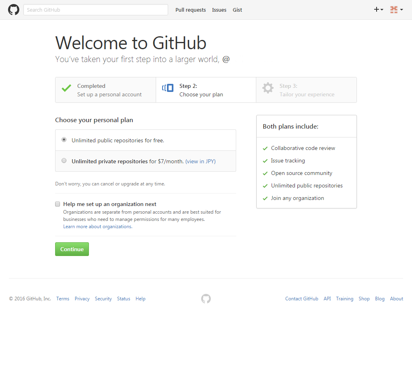Click the Unlimited public repositories checkmark in the Both plans include list
This screenshot has width=412, height=385.
point(265,186)
